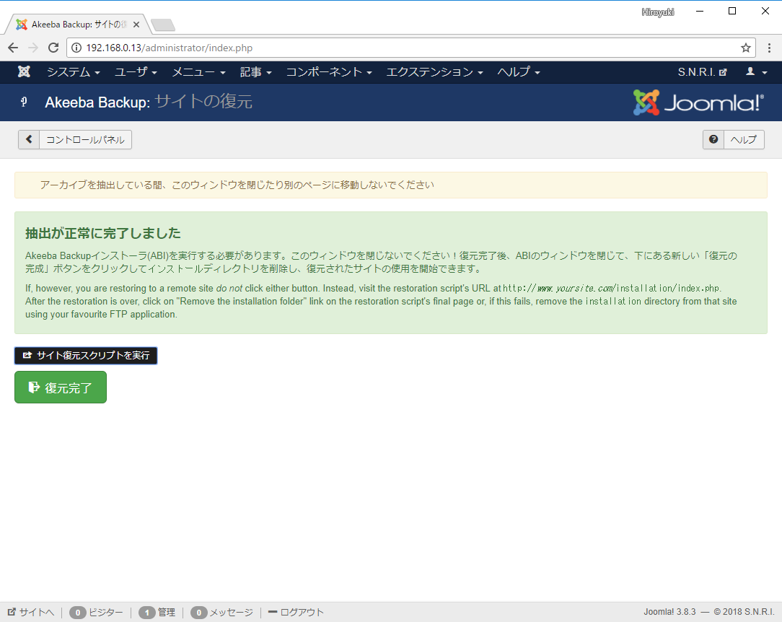Image resolution: width=782 pixels, height=622 pixels.
Task: Open the システム menu
Action: (x=74, y=72)
